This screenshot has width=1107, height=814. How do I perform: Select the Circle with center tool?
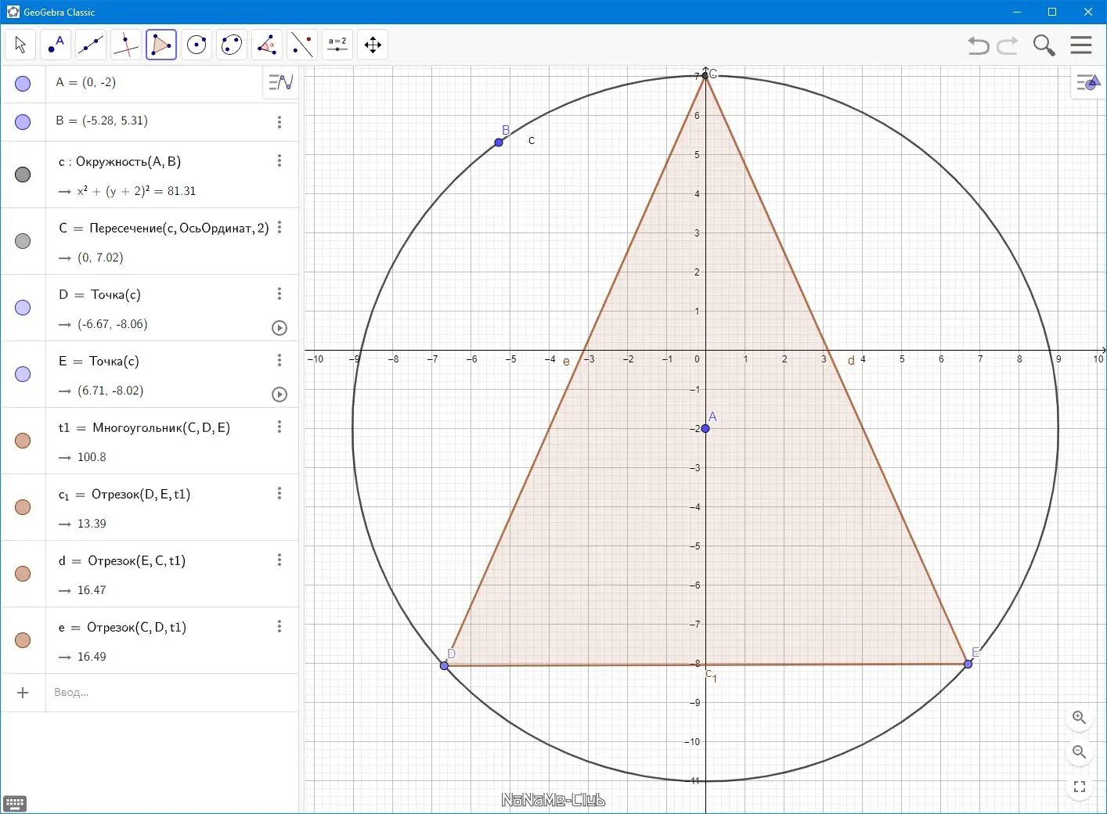coord(197,45)
